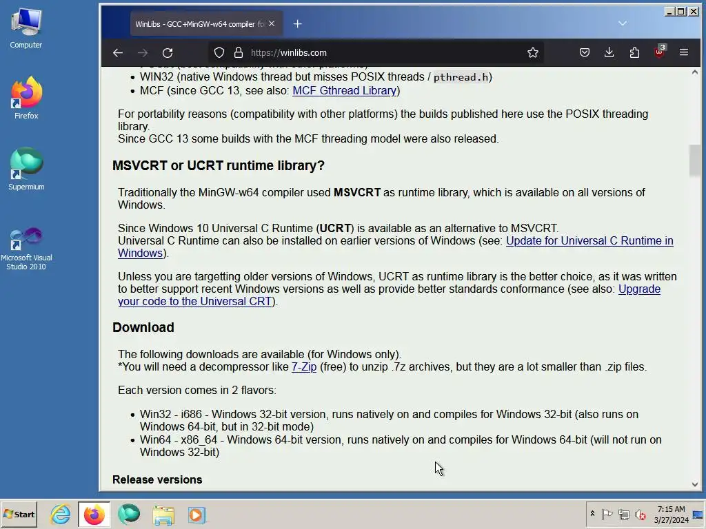Select Microsoft Visual Studio 2010 desktop shortcut
Image resolution: width=706 pixels, height=529 pixels.
coord(26,249)
